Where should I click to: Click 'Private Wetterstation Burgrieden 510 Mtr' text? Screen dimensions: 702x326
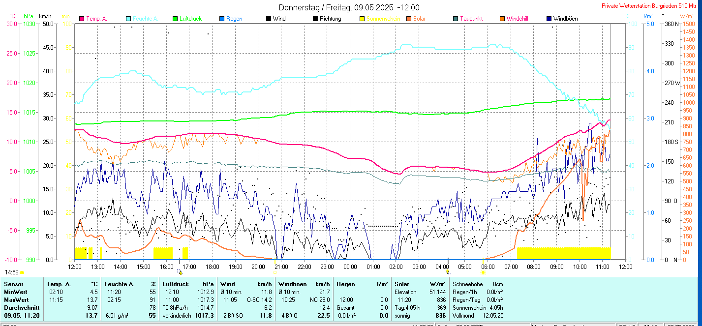coord(649,5)
